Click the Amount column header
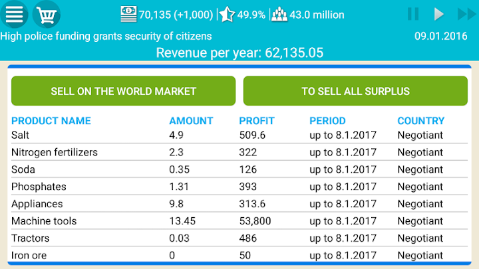Viewport: 479px width, 269px height. tap(191, 121)
